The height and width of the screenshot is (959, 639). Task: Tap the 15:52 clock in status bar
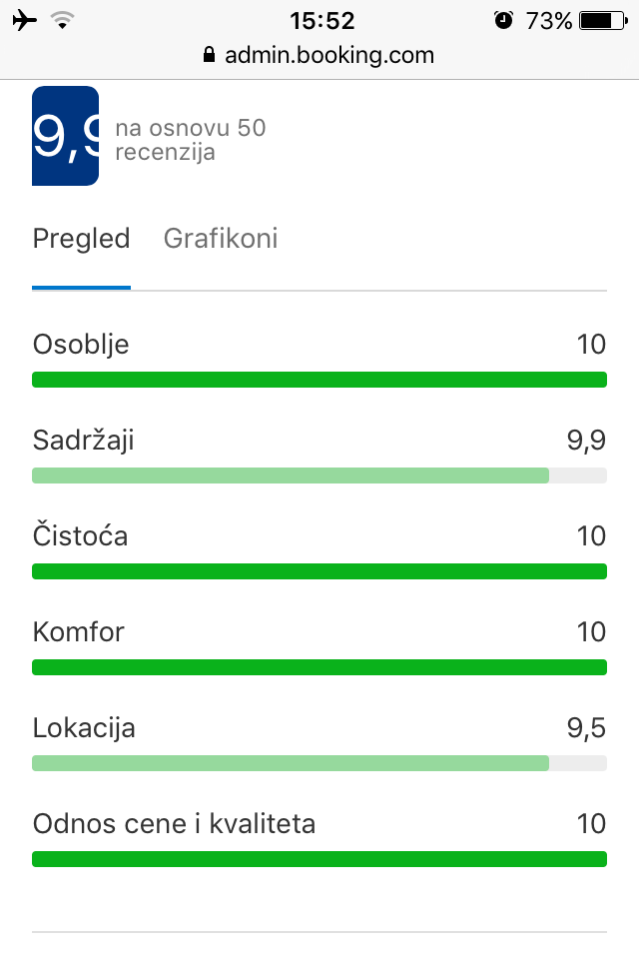[x=319, y=20]
